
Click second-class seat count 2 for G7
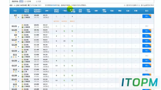point(72,16)
